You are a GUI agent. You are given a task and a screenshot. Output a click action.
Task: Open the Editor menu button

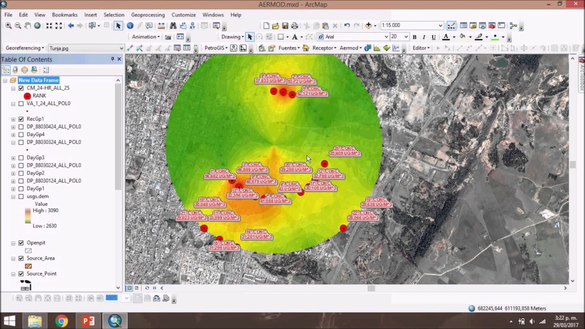pos(421,48)
